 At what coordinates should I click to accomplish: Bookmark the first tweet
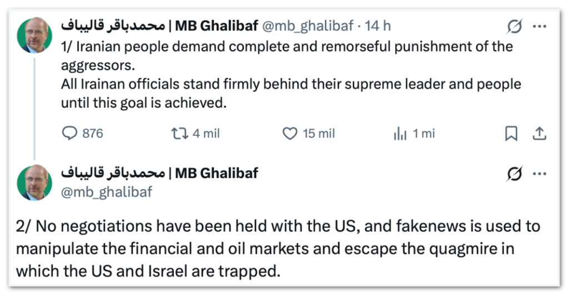(x=511, y=134)
